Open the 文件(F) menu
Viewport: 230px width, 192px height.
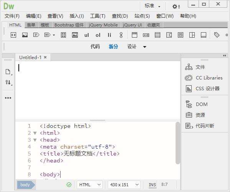[12, 16]
